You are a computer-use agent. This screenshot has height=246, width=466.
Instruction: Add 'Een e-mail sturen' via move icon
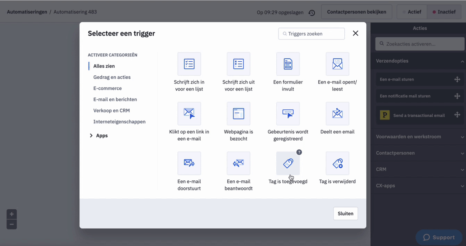pyautogui.click(x=457, y=79)
